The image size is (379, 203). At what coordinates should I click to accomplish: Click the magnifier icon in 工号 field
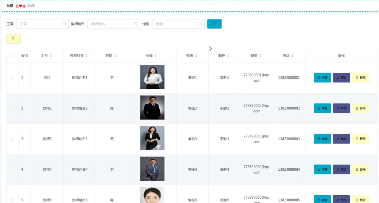point(64,24)
